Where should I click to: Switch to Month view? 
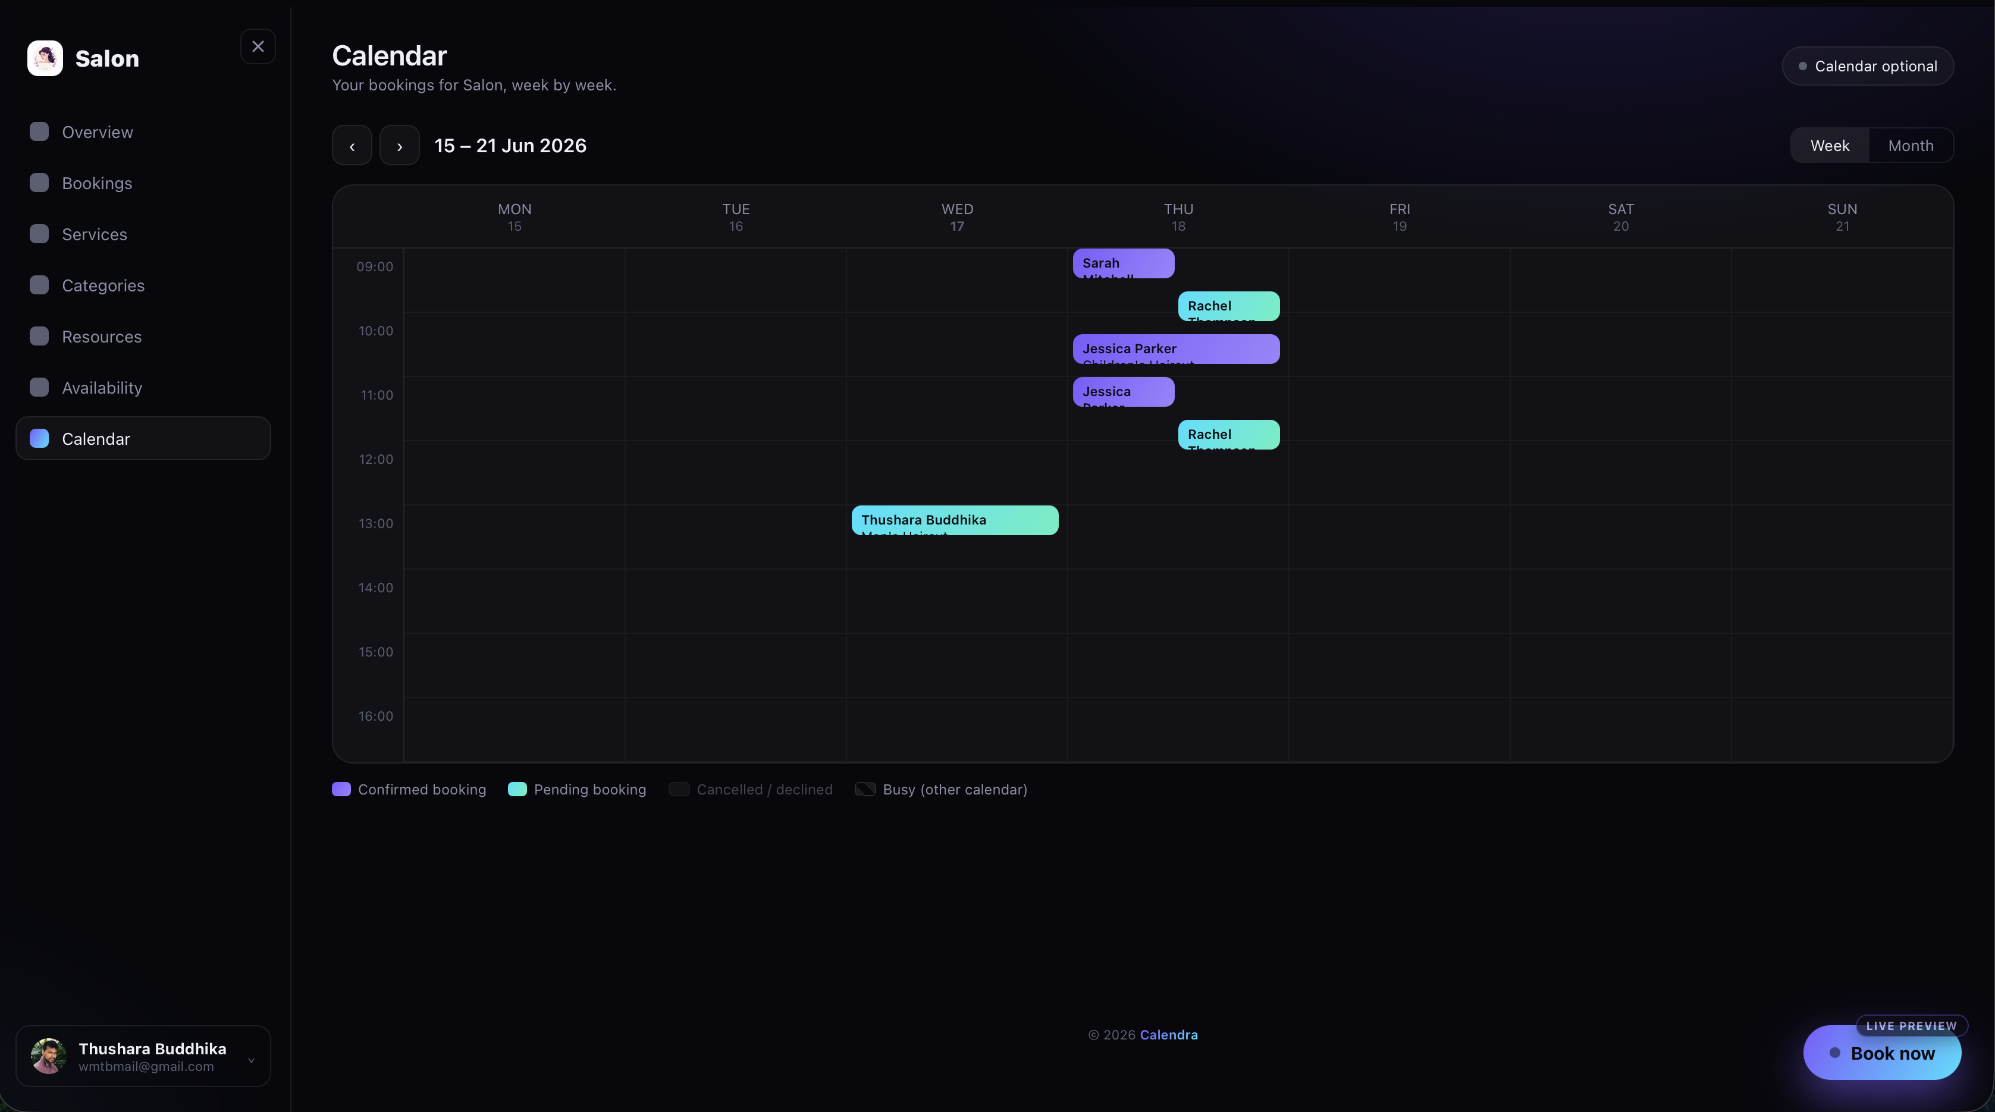pyautogui.click(x=1911, y=146)
